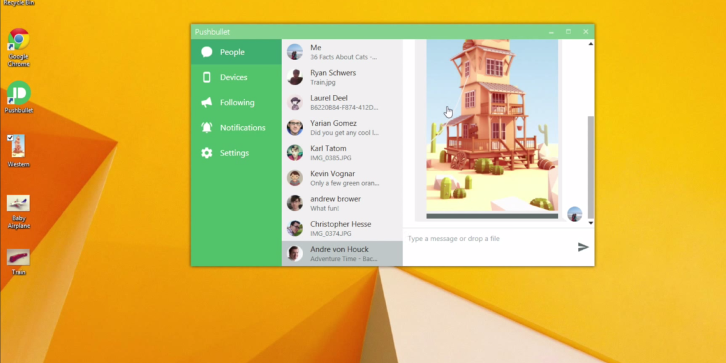Select Baby Airplane file on desktop
This screenshot has height=363, width=726.
point(19,212)
